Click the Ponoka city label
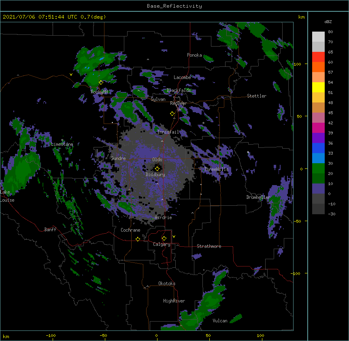The height and width of the screenshot is (341, 349). 194,55
